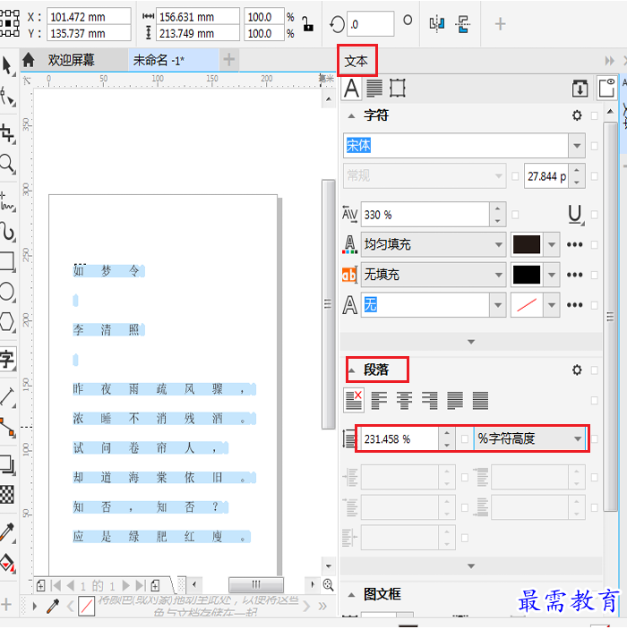Viewport: 627px width, 629px height.
Task: Select the Interactive Fill bucket tool
Action: 7,563
